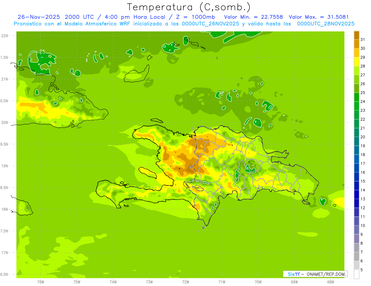Click the "Valor Max. = 31.5081" value
Image resolution: width=371 pixels, height=286 pixels.
click(318, 17)
